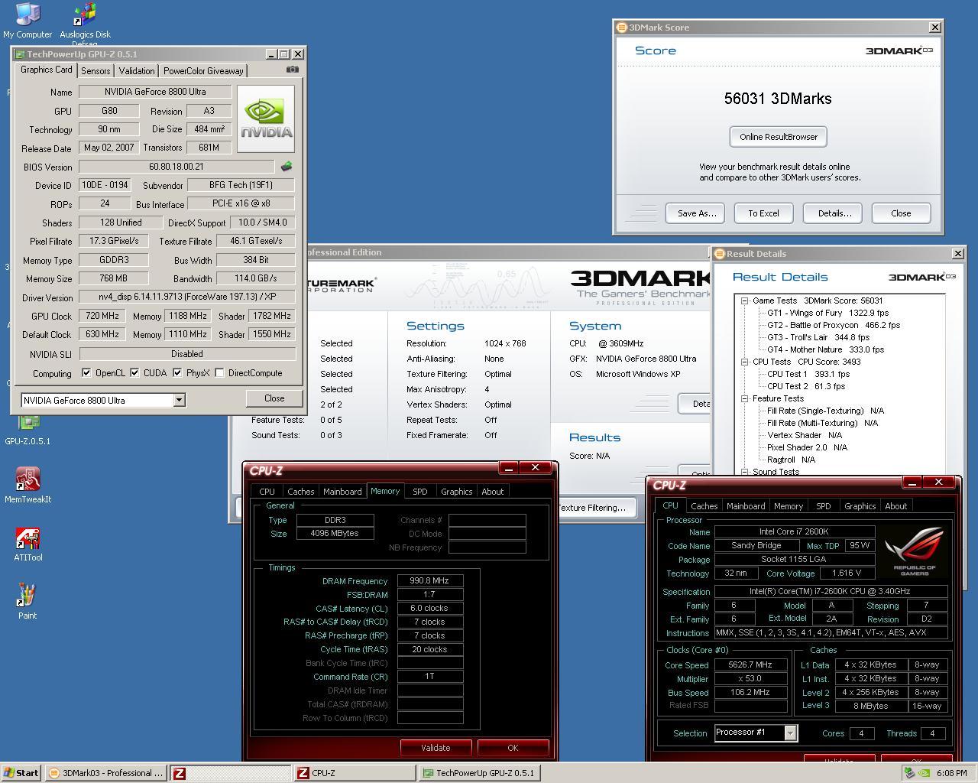Open Memory tab in CPU-Z processor window
Image resolution: width=978 pixels, height=783 pixels.
point(788,506)
